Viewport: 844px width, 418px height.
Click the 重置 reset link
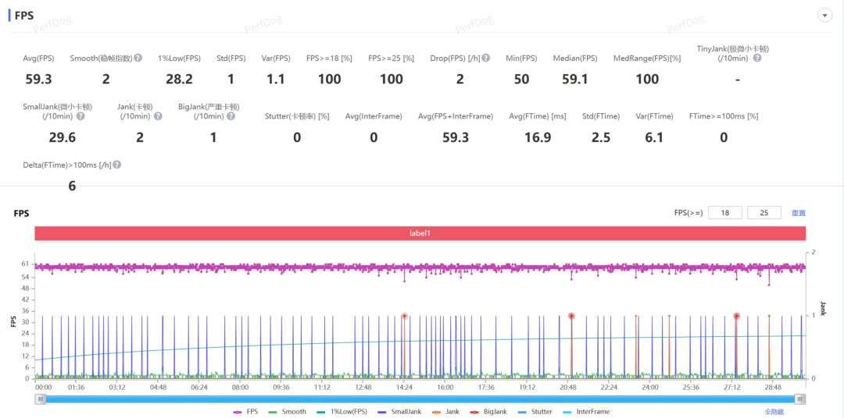click(x=798, y=213)
